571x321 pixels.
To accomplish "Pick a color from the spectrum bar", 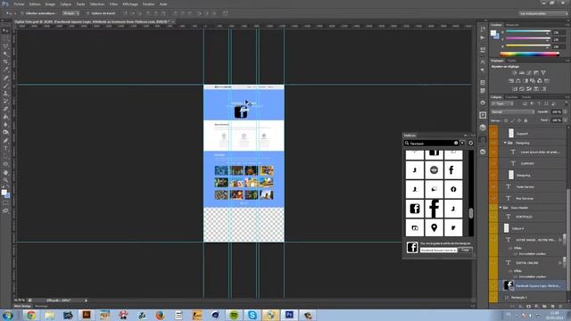I will point(529,53).
